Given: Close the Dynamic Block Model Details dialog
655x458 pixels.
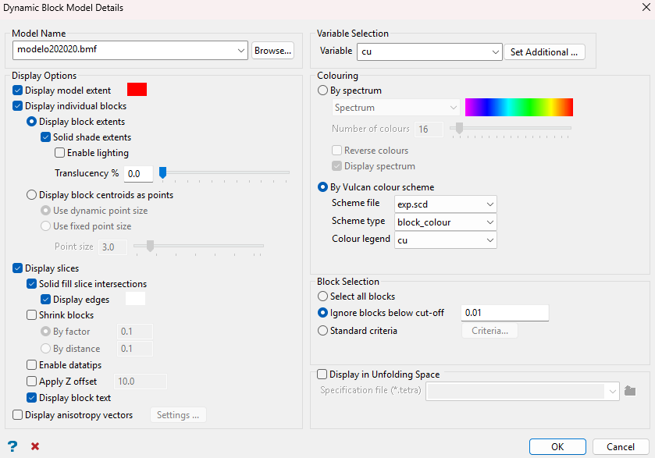Looking at the screenshot, I should coord(646,7).
